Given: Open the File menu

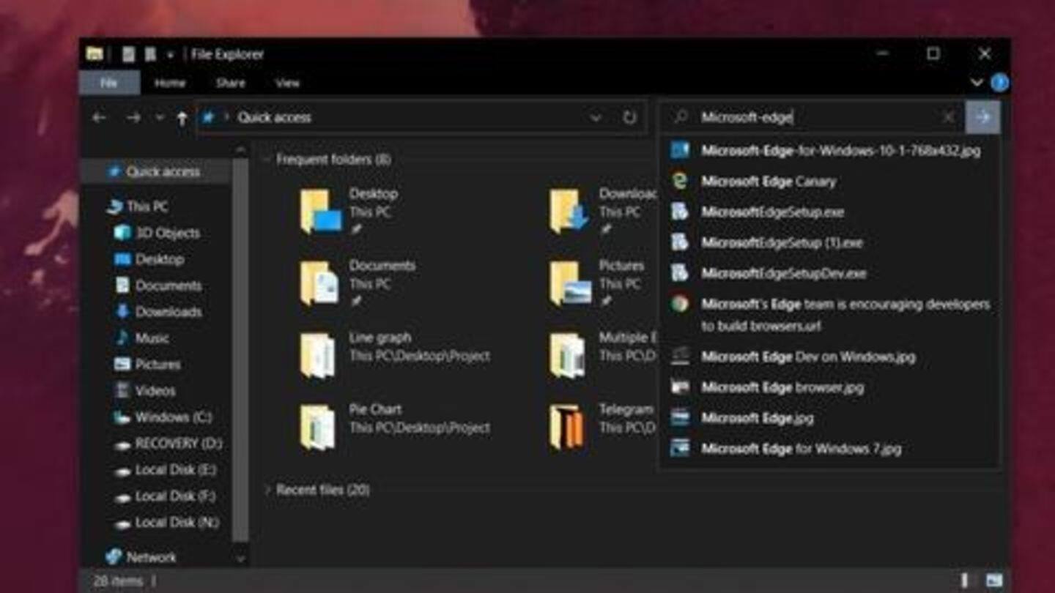Looking at the screenshot, I should (108, 83).
